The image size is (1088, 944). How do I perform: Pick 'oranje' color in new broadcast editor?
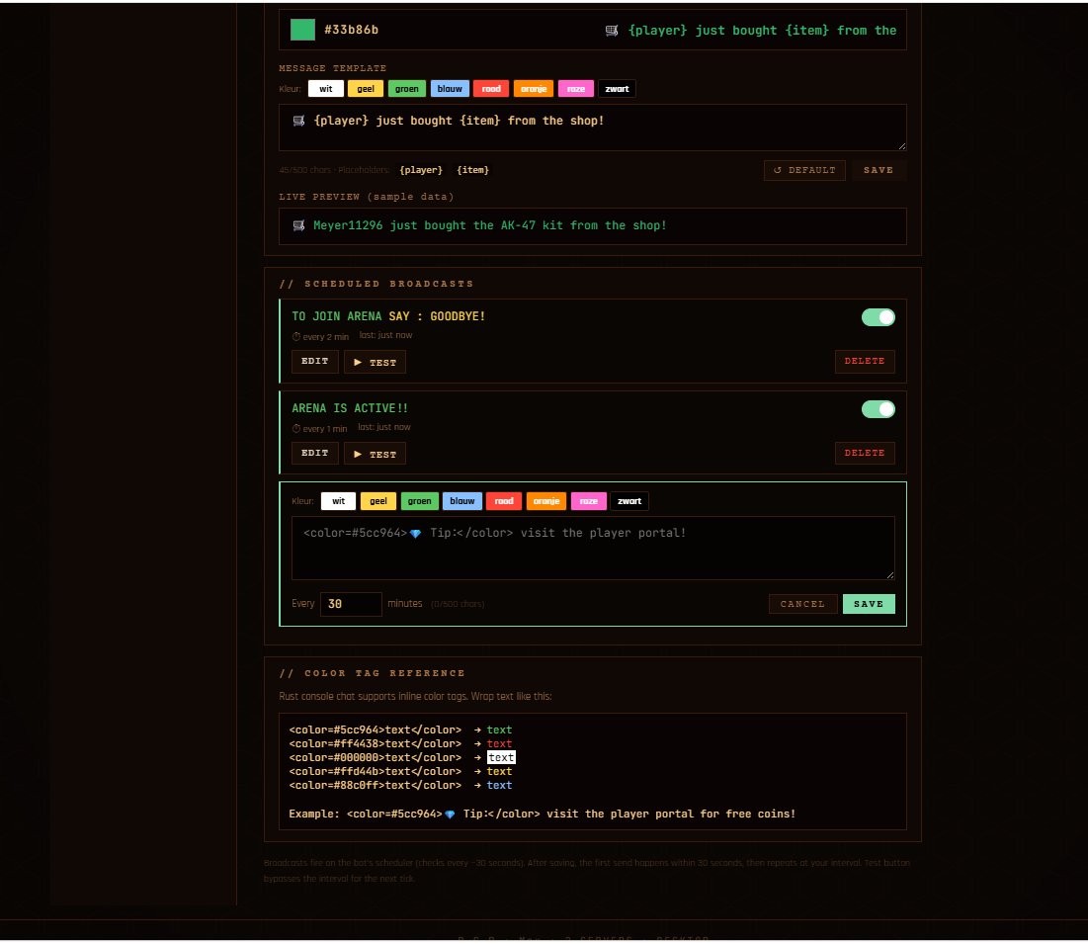(546, 501)
